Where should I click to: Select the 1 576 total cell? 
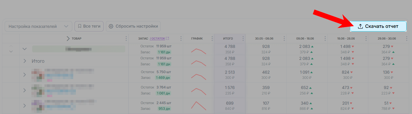[x=230, y=88]
